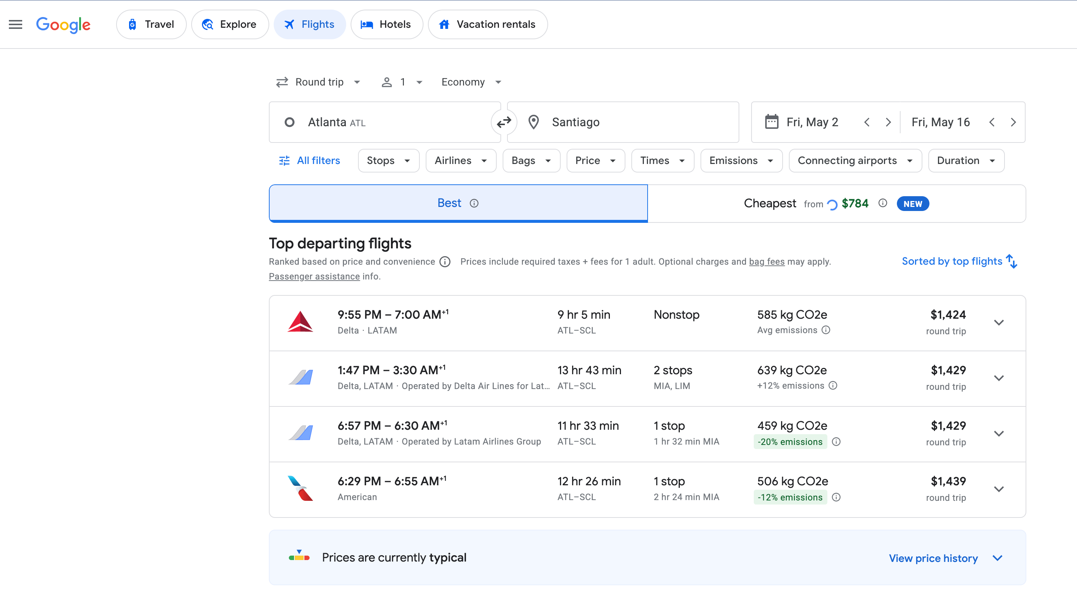1077x593 pixels.
Task: Click the Avg emissions info icon
Action: pyautogui.click(x=826, y=330)
